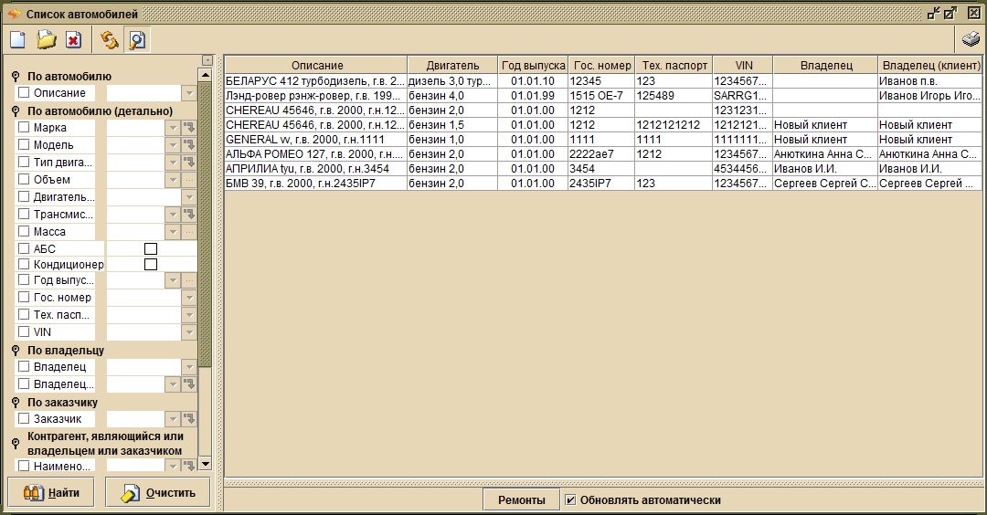Refresh the car list icon
This screenshot has width=987, height=515.
(109, 40)
